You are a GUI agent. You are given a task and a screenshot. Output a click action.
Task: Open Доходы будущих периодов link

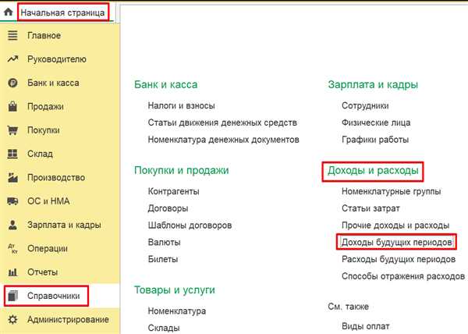pos(397,242)
